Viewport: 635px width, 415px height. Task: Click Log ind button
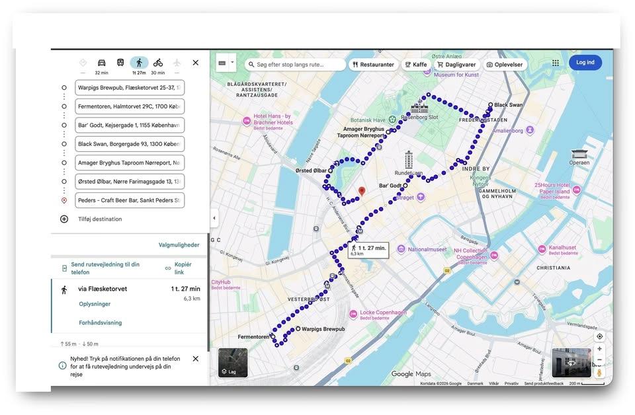click(585, 62)
